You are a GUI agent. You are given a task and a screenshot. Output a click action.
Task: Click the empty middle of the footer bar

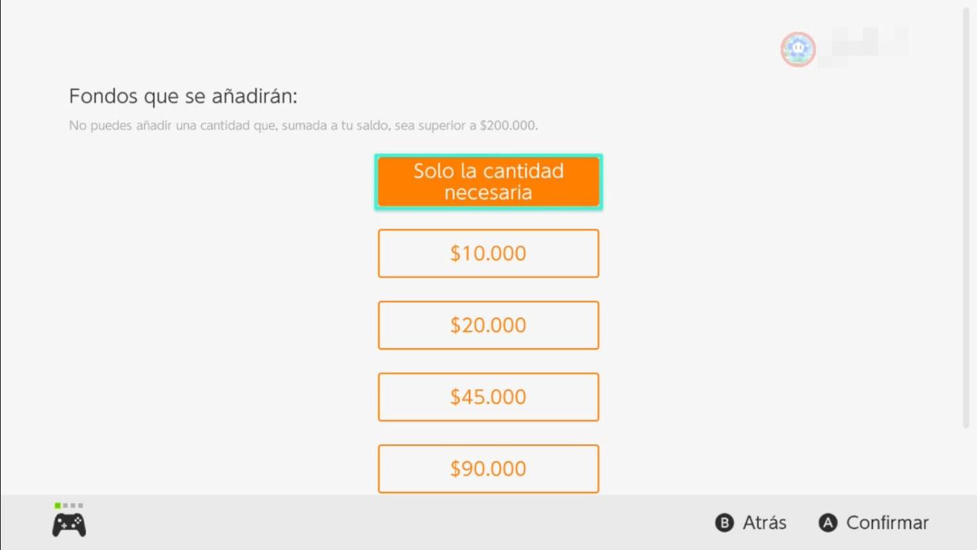click(x=407, y=523)
